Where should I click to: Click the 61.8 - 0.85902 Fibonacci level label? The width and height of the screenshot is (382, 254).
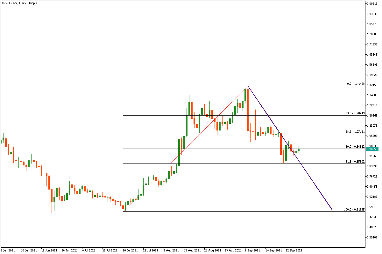pyautogui.click(x=355, y=162)
